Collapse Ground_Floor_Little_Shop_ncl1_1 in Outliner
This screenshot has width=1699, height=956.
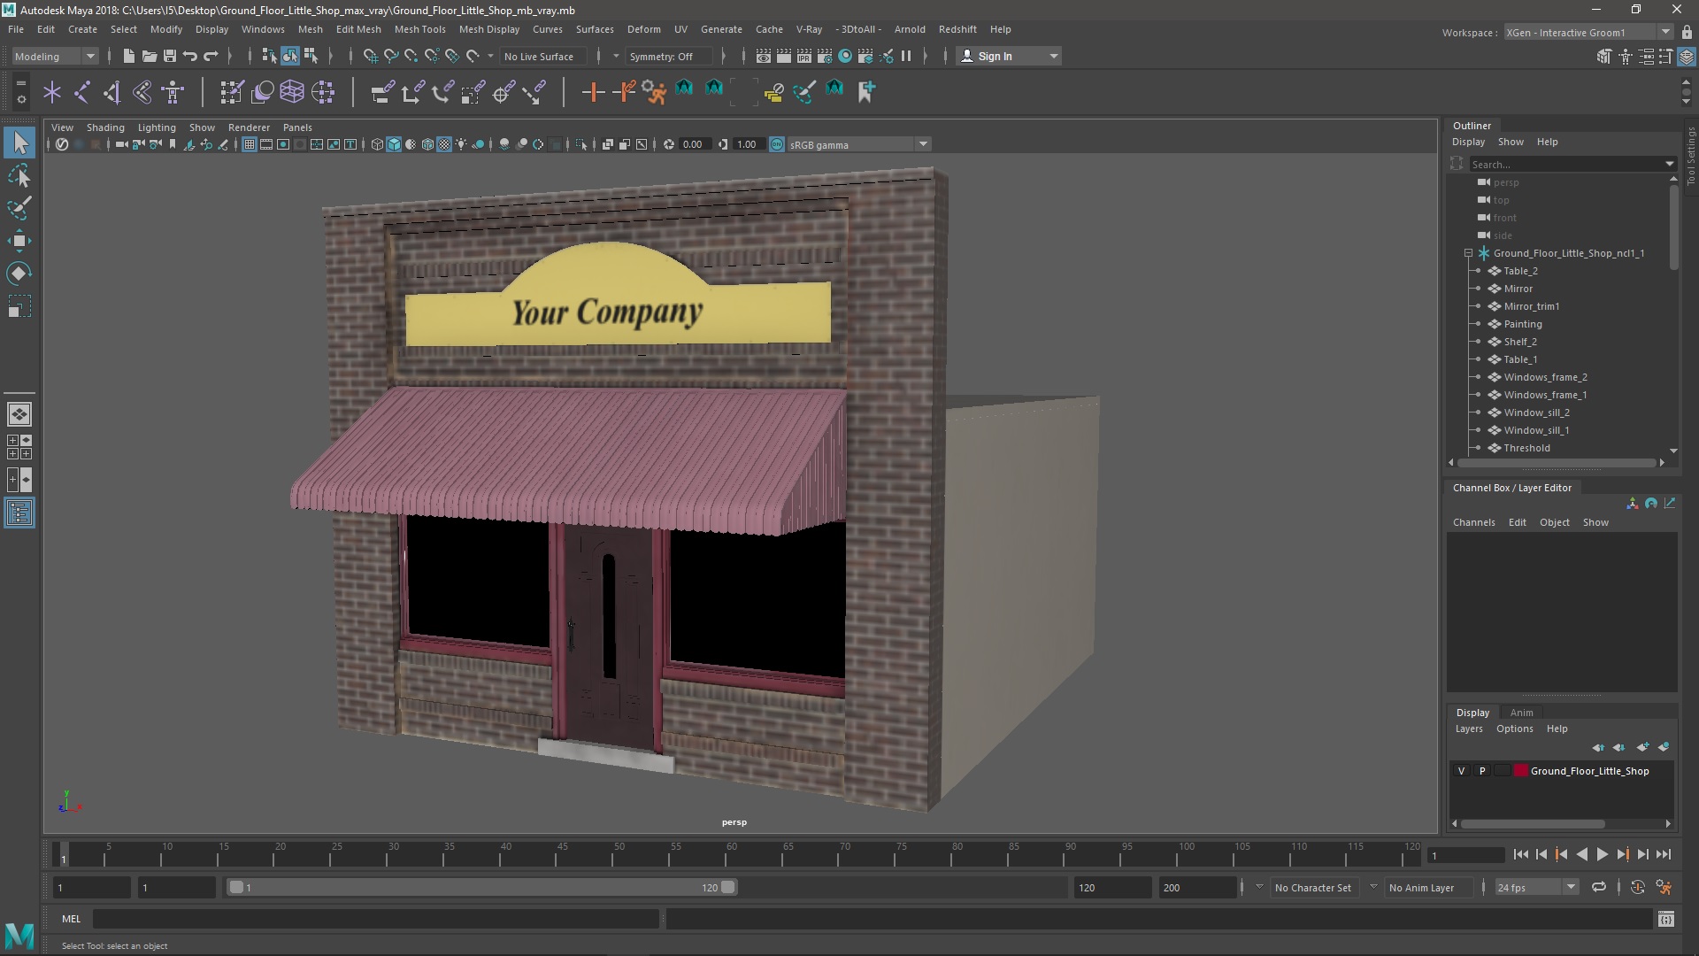tap(1468, 253)
